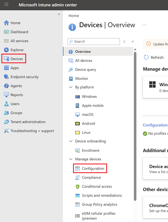Click the Android platform icon
This screenshot has width=168, height=222.
(x=78, y=124)
